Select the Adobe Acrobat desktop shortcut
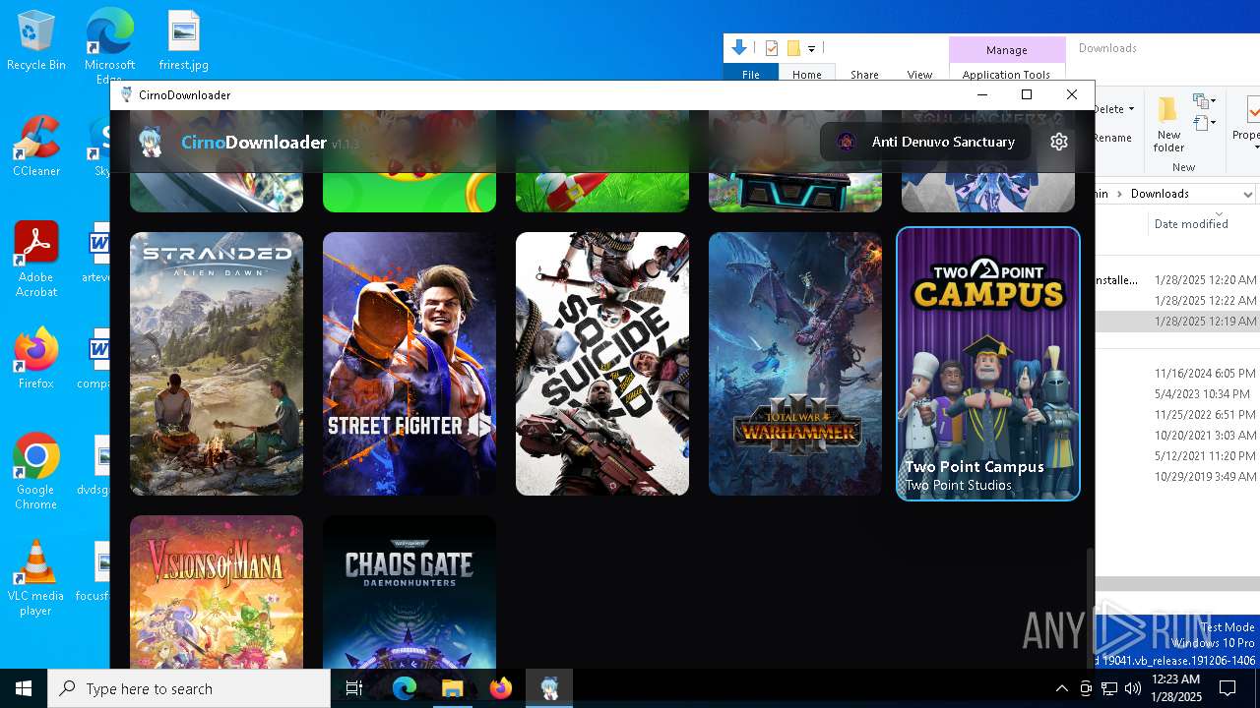 pyautogui.click(x=36, y=259)
